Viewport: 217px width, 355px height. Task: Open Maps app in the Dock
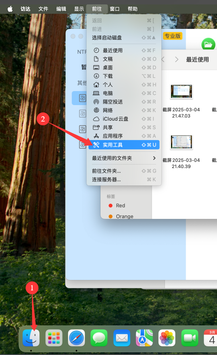(x=144, y=338)
